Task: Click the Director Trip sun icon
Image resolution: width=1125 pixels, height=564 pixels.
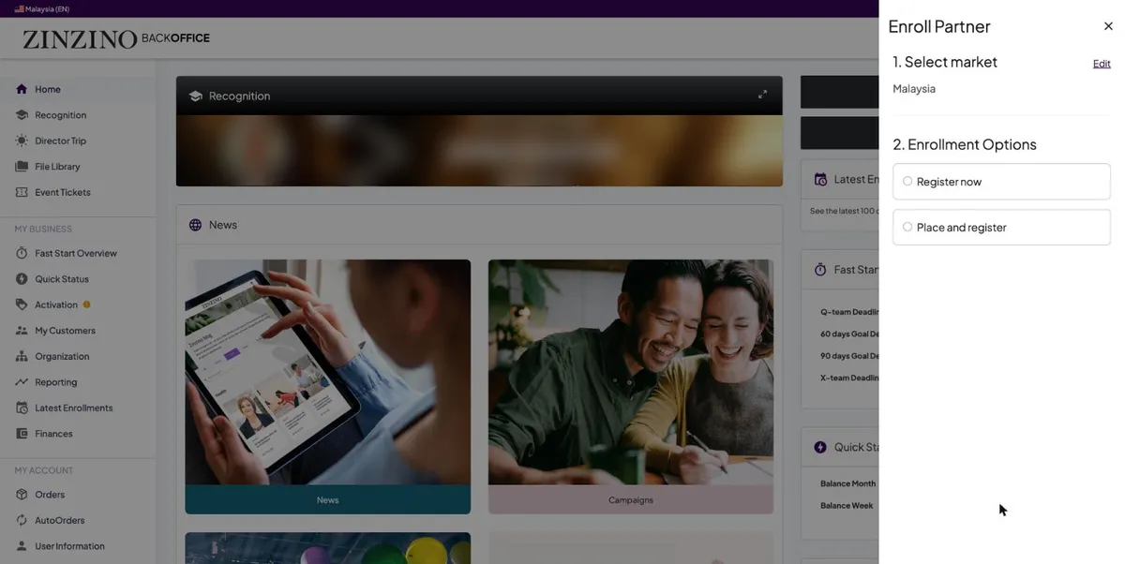Action: (x=22, y=141)
